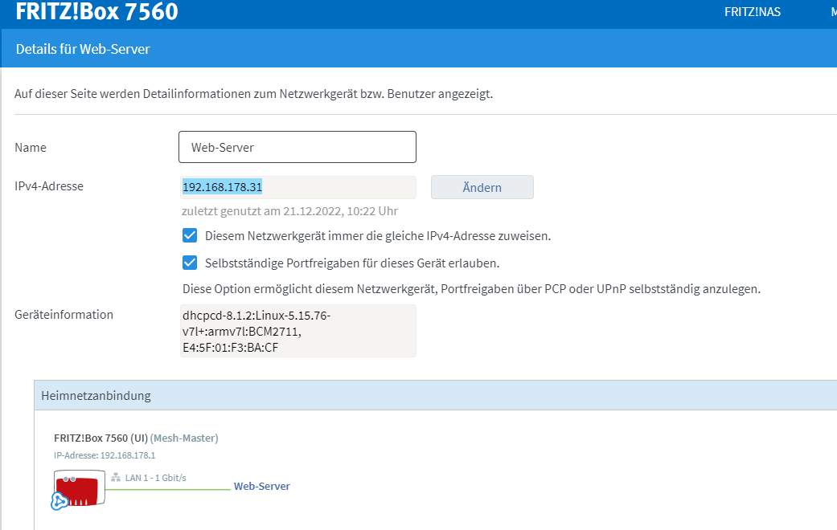
Task: Open the Web-Server link in Heimnetzanbindung
Action: [261, 486]
